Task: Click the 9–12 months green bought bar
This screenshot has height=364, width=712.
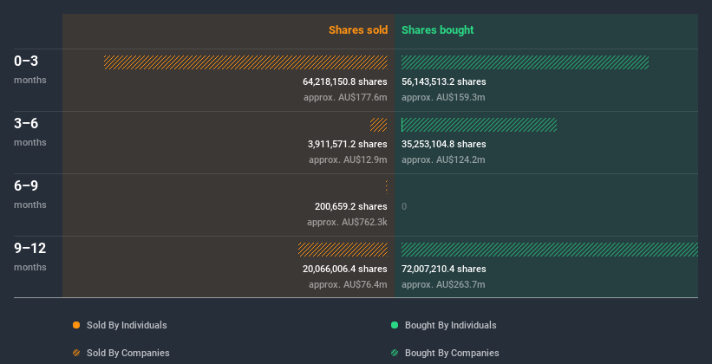Action: [550, 250]
